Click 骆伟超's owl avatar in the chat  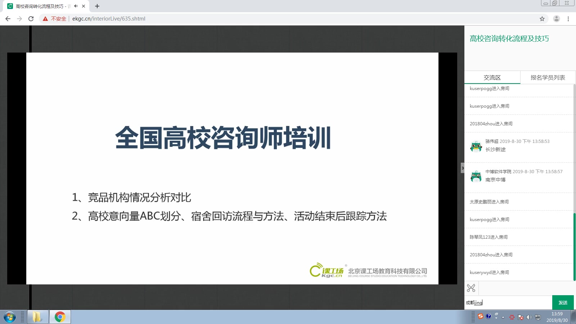click(x=476, y=146)
